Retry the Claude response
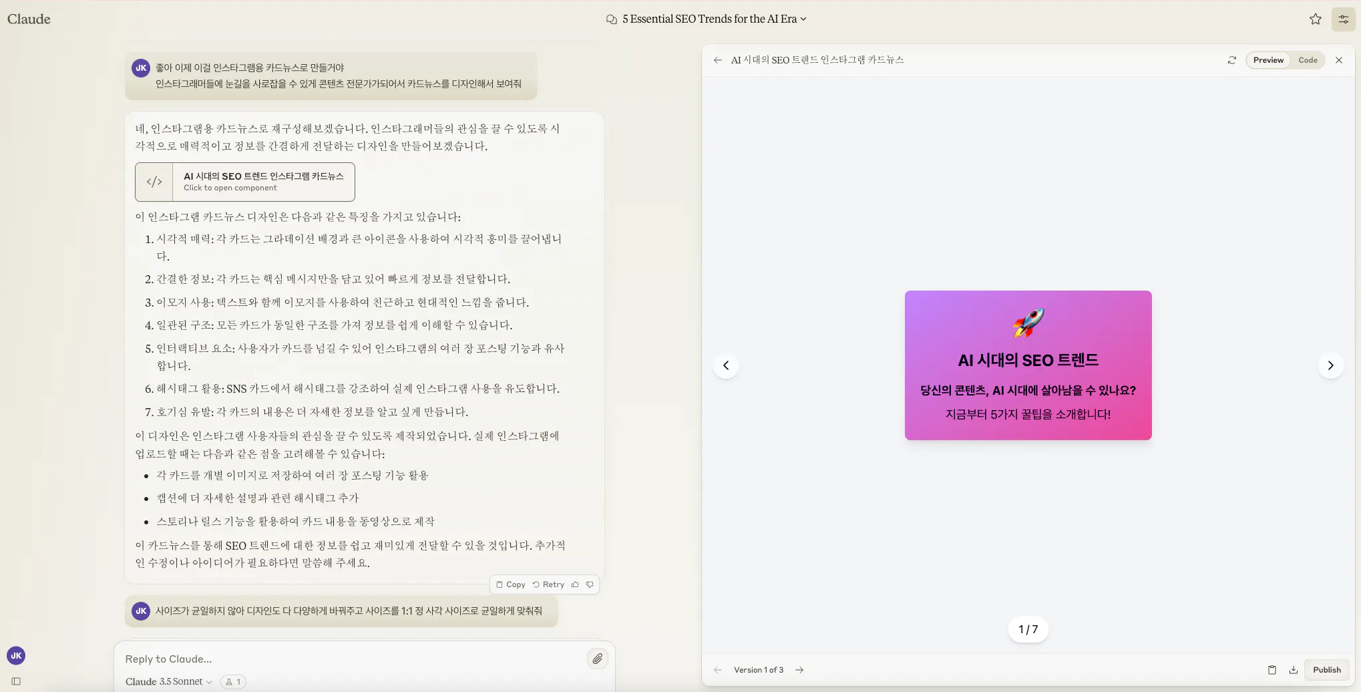 (x=548, y=584)
